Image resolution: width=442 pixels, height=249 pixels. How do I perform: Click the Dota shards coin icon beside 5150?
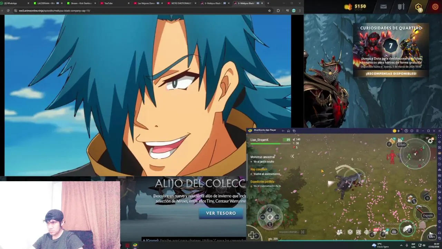(x=348, y=7)
